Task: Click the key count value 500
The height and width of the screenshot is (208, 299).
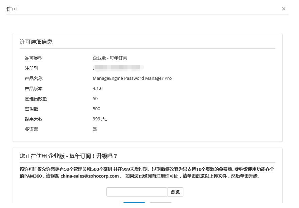Action: (x=97, y=109)
